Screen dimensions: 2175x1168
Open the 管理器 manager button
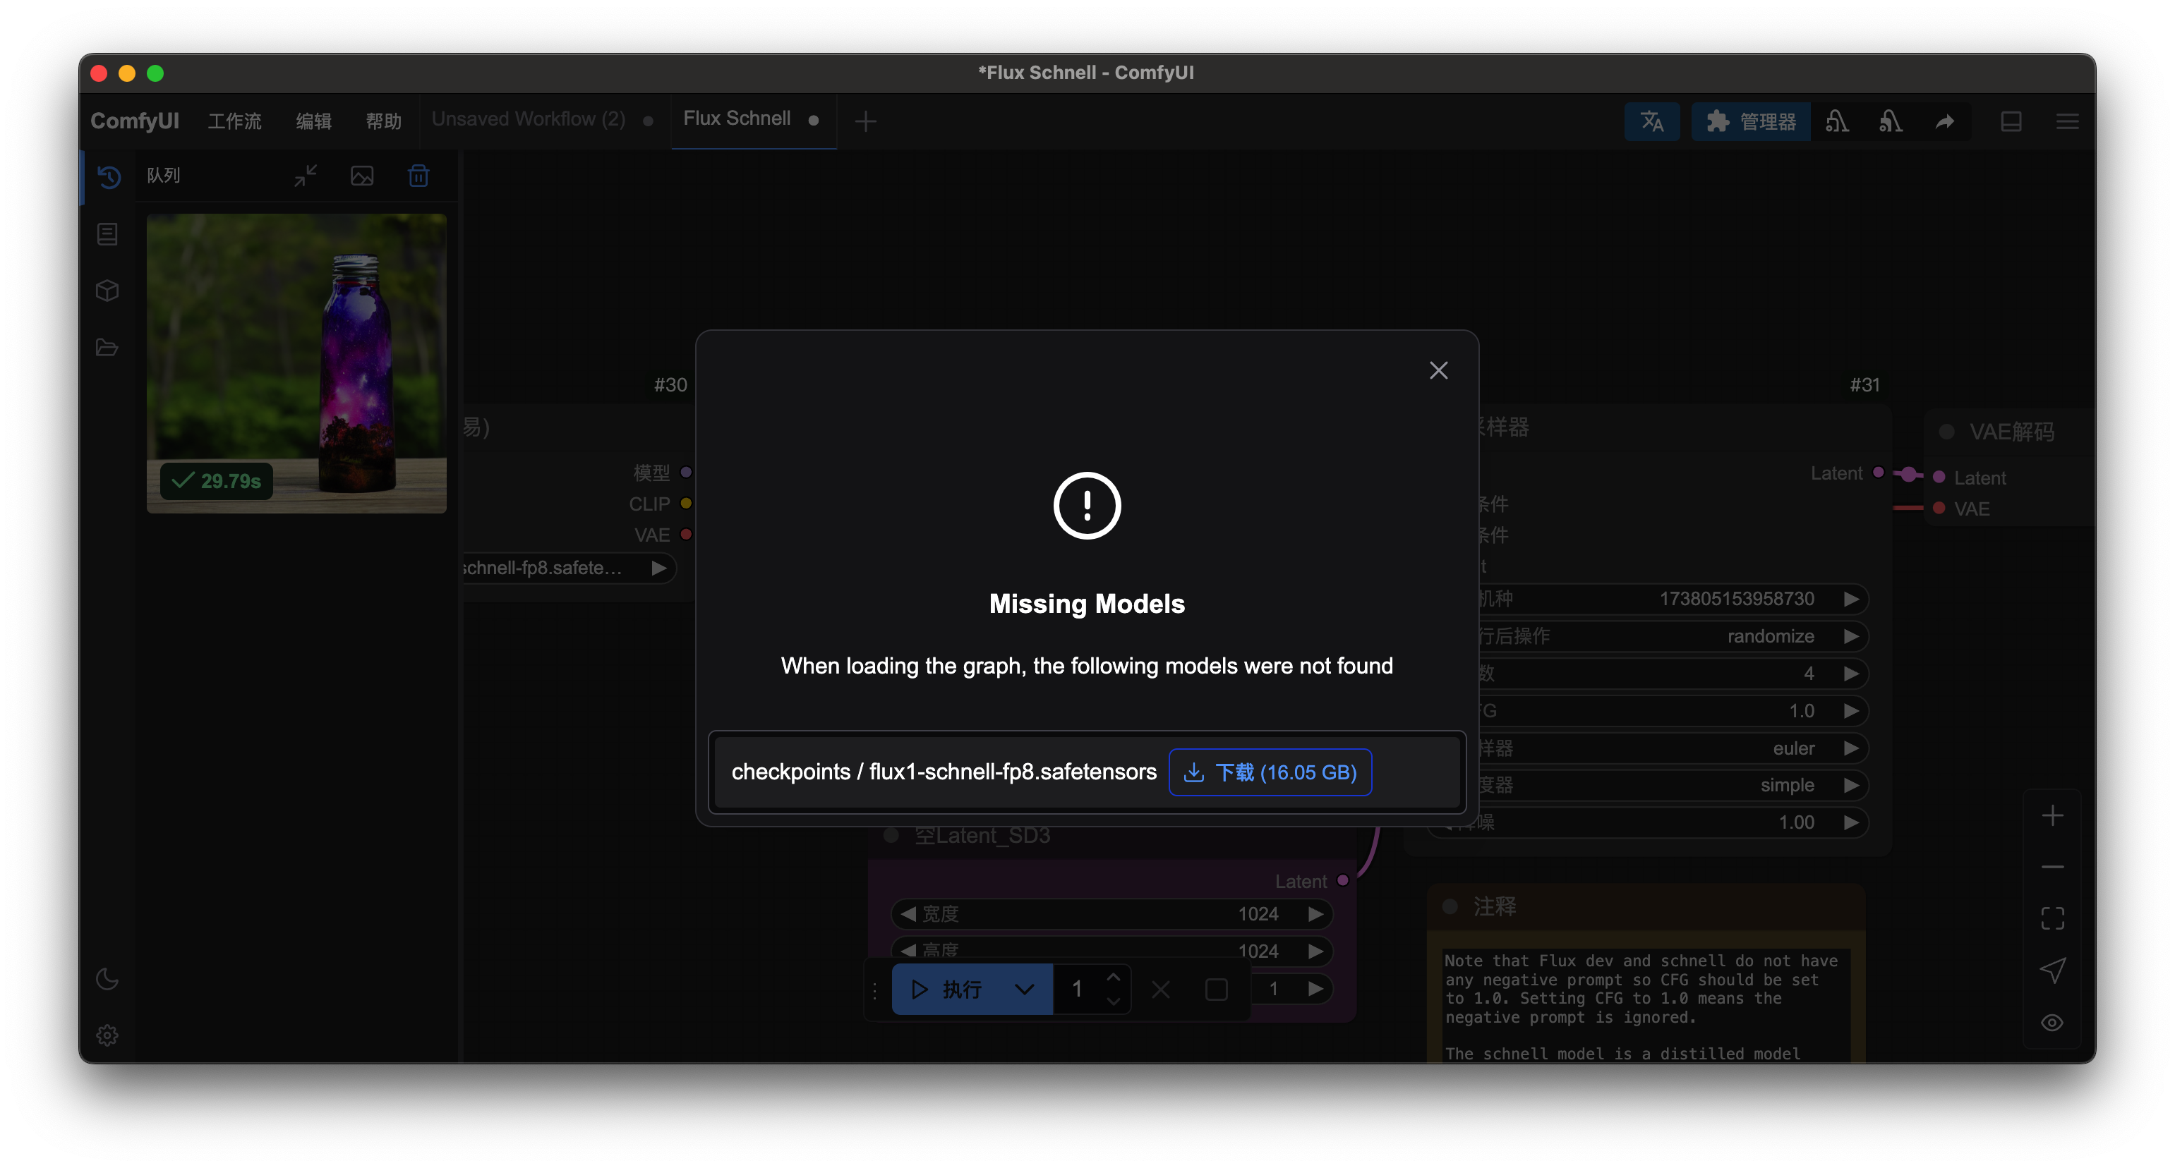pyautogui.click(x=1750, y=121)
